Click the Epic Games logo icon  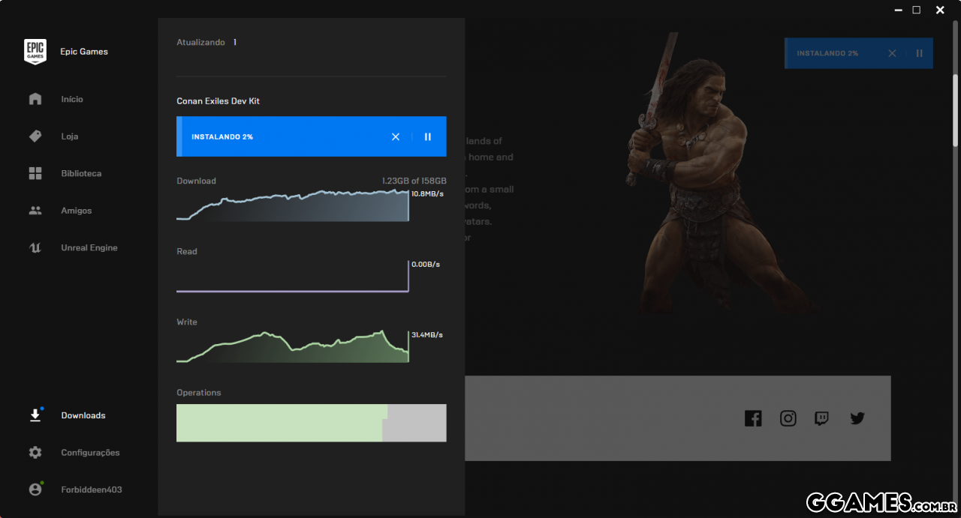click(35, 52)
